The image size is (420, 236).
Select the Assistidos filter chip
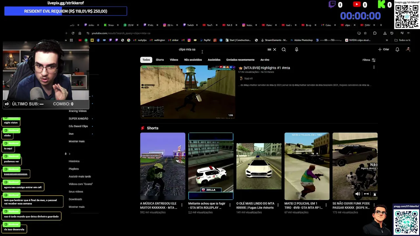(214, 60)
